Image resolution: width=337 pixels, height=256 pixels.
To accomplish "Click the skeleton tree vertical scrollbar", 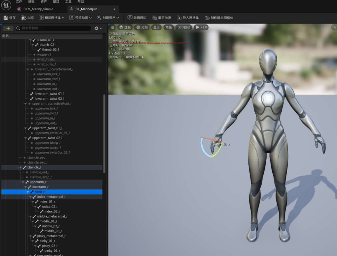I will point(104,134).
